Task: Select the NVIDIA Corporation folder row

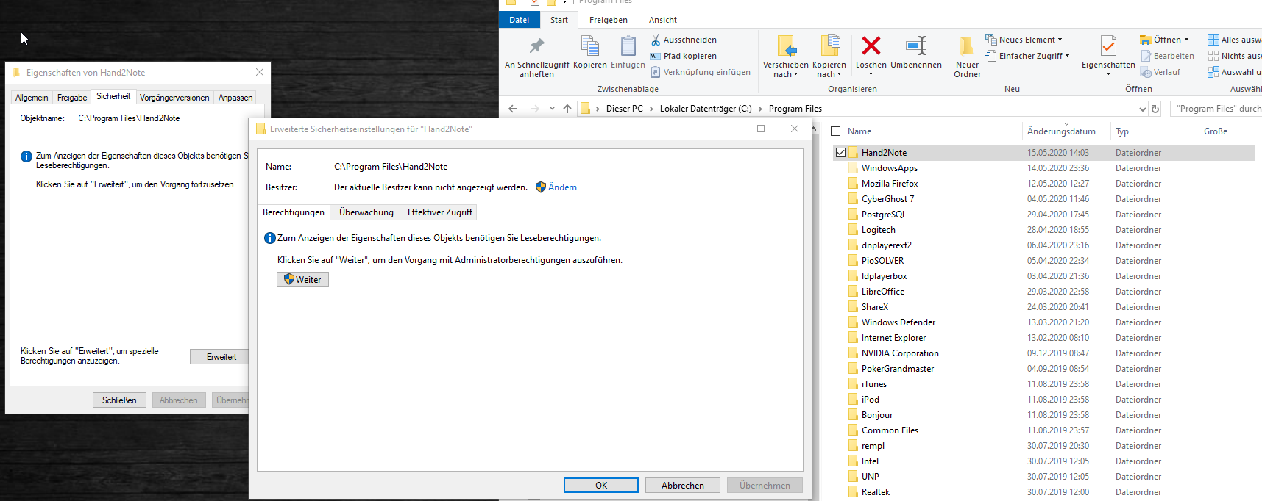Action: (x=1043, y=353)
